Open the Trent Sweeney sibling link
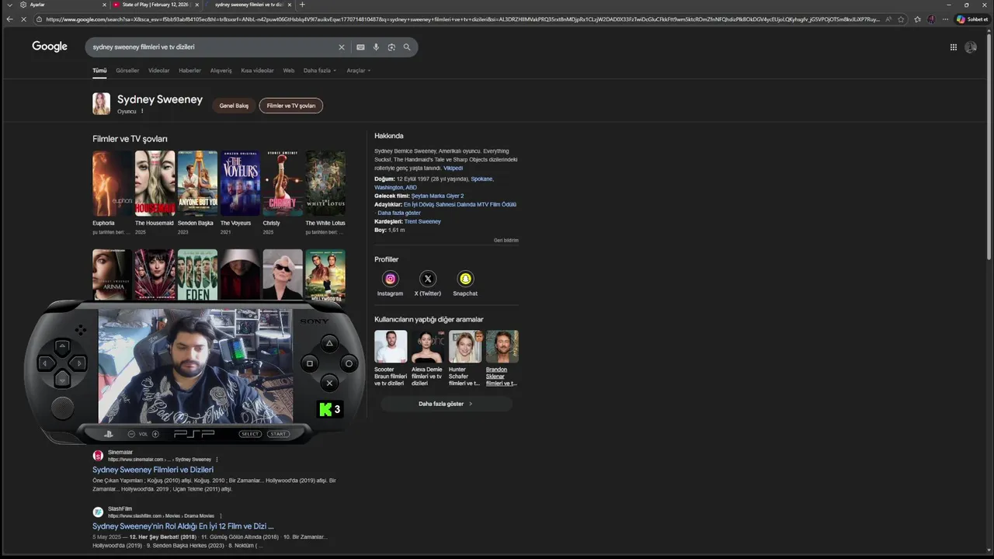The height and width of the screenshot is (559, 994). pos(422,221)
